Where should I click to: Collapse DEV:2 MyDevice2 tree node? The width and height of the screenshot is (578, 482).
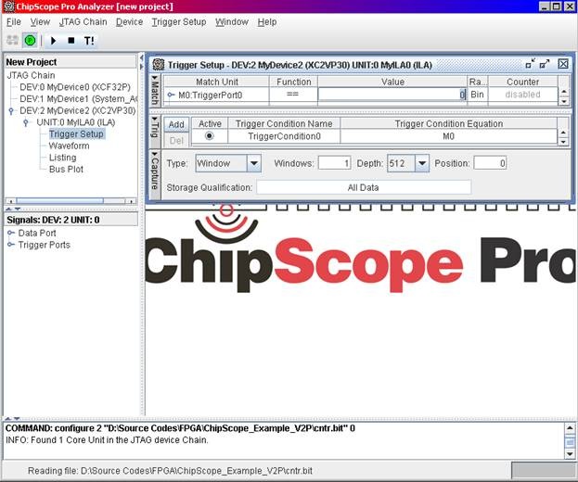pos(11,111)
